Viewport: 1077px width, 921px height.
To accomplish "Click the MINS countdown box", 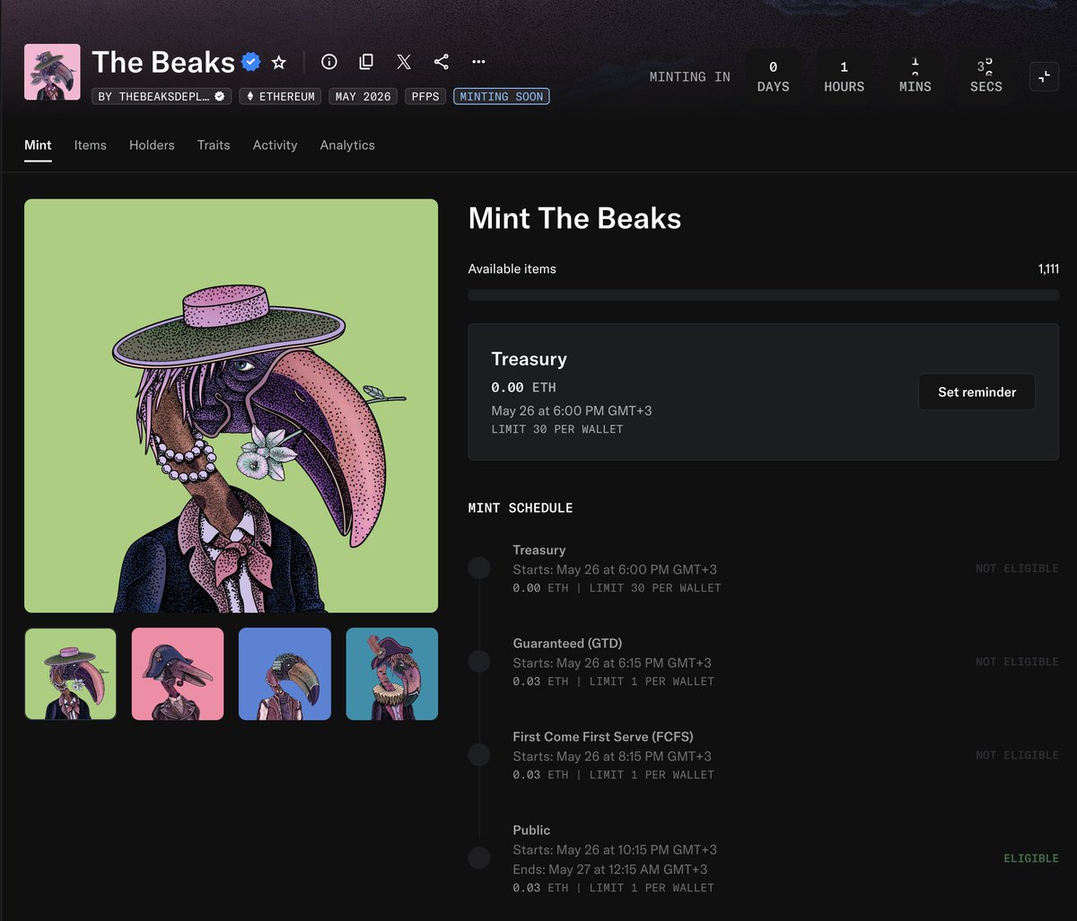I will (x=915, y=77).
